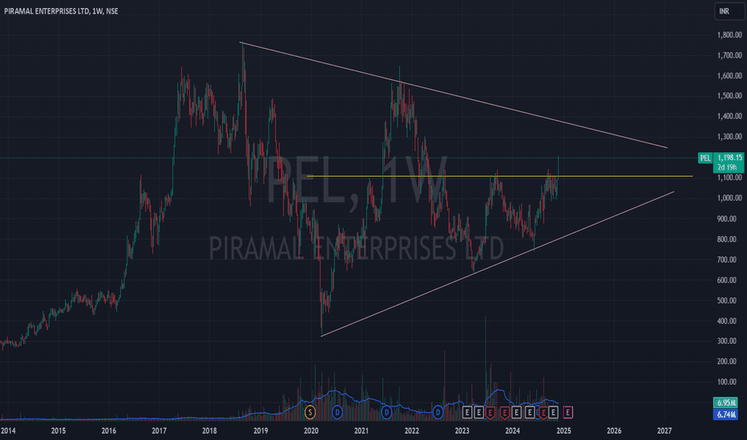
Task: Click the 2017 label on time axis
Action: 159,431
